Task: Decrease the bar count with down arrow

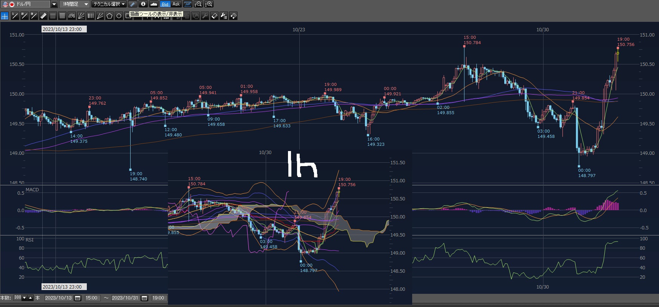Action: [25, 298]
